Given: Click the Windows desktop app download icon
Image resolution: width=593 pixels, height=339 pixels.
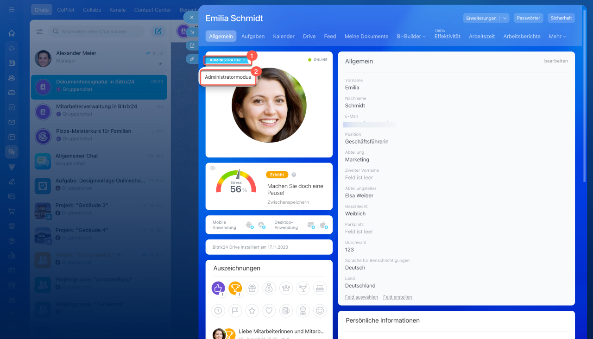Looking at the screenshot, I should (x=311, y=225).
